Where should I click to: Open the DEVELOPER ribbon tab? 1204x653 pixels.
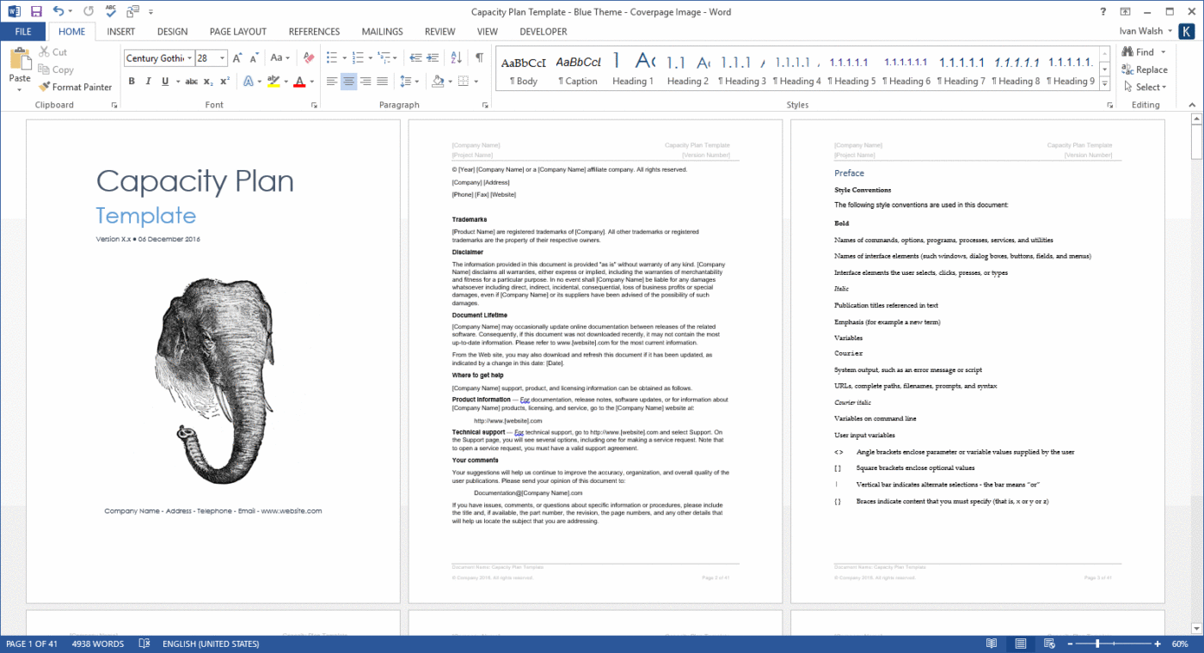(x=543, y=31)
